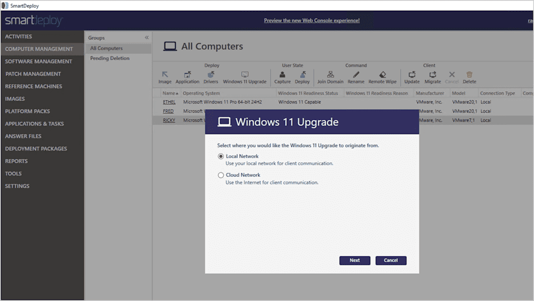Click the 'VMware7,1' model cell
The height and width of the screenshot is (301, 534).
pyautogui.click(x=463, y=120)
